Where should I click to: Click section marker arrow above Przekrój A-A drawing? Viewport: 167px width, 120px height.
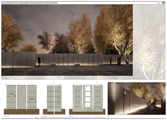[x=98, y=83]
